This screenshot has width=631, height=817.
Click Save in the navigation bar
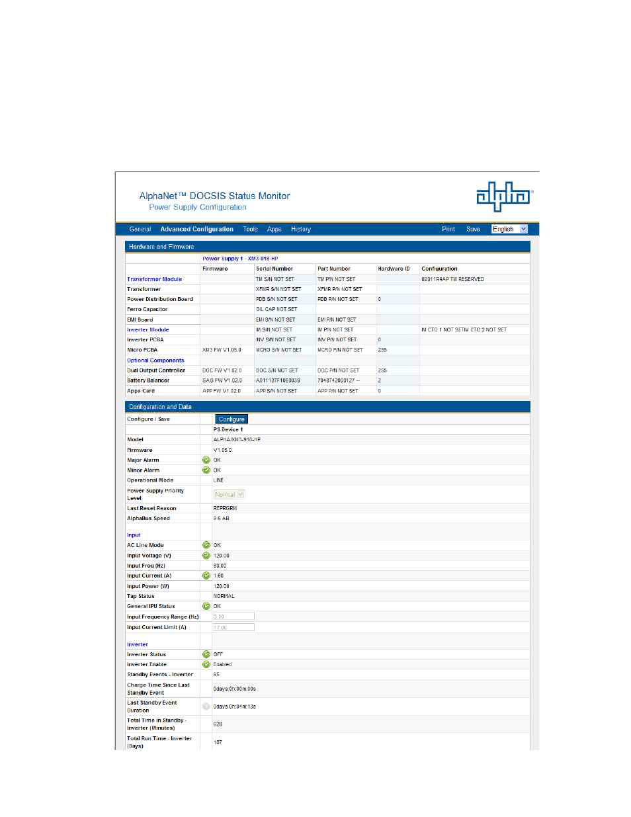pos(474,230)
